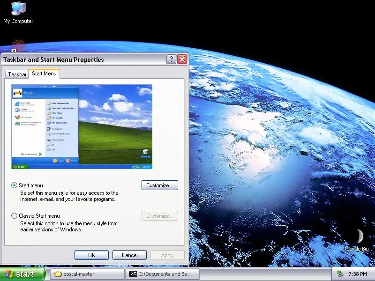The height and width of the screenshot is (281, 375).
Task: Click the Taskbar and Start Menu Properties title
Action: click(53, 59)
